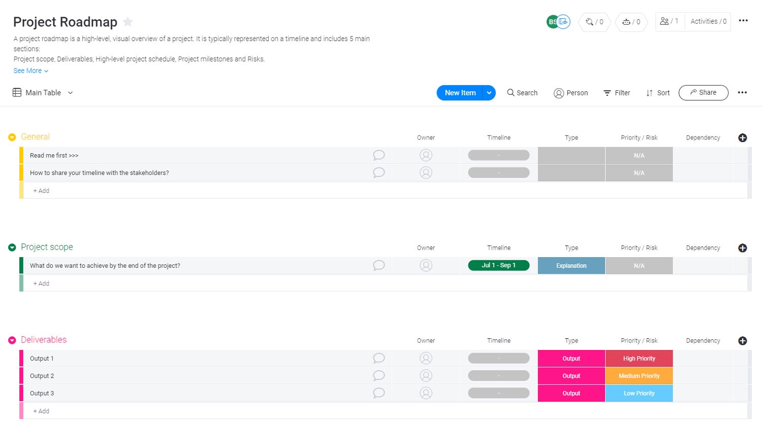Set the Low Priority status cell of Output 3

point(639,393)
